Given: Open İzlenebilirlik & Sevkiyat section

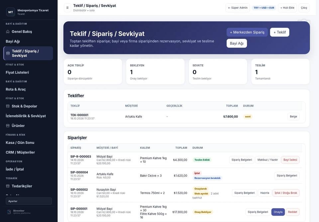Looking at the screenshot, I should pos(28,116).
